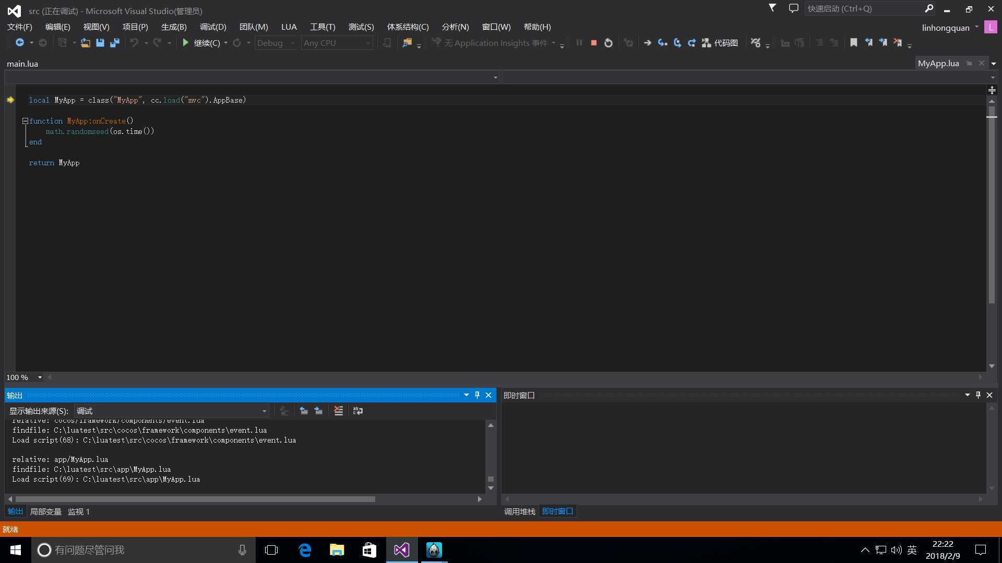Screen dimensions: 1002x563
Task: Toggle word wrap in output panel
Action: (358, 411)
